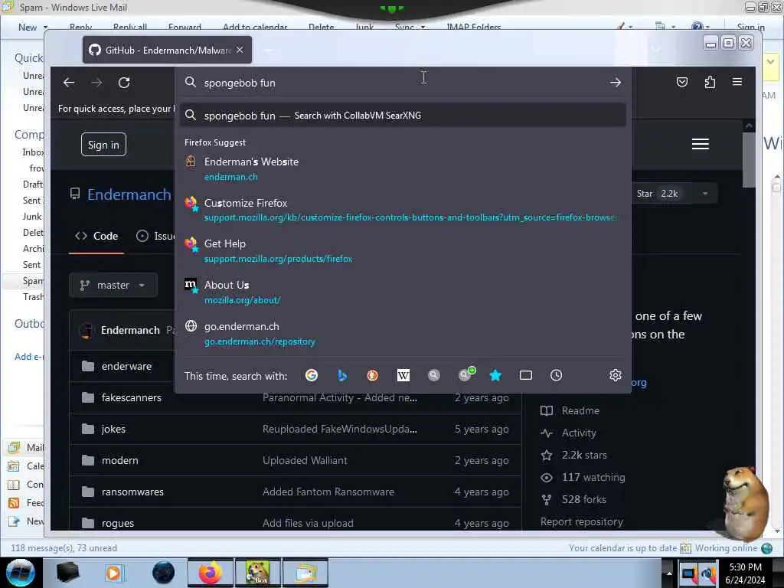Open Firefox application hamburger menu
The image size is (784, 588).
(737, 82)
